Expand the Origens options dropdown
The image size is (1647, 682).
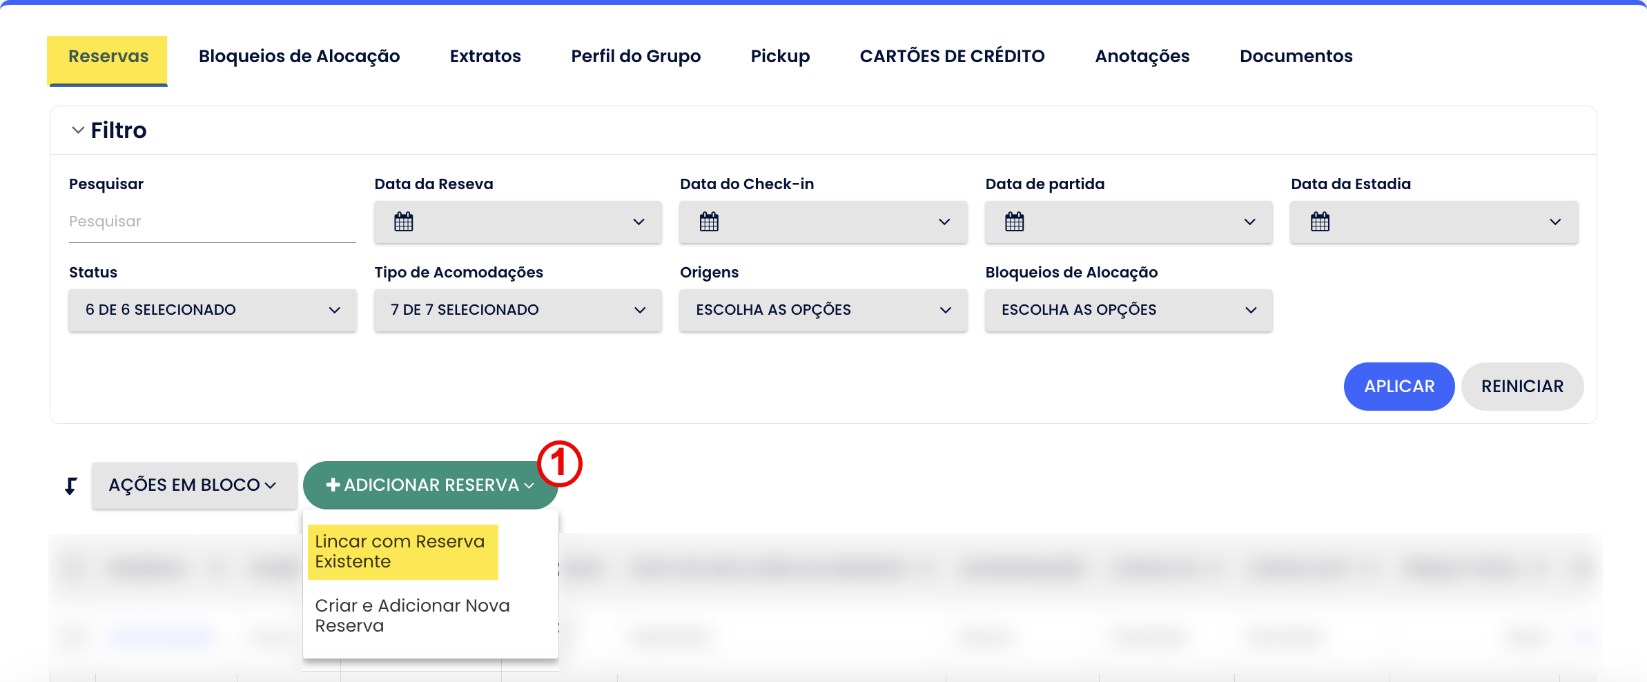[823, 310]
